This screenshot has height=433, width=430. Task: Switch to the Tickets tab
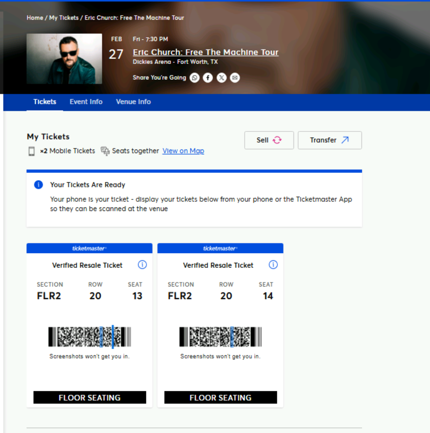pyautogui.click(x=45, y=102)
